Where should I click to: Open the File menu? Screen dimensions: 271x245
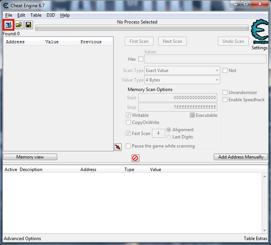(x=9, y=15)
